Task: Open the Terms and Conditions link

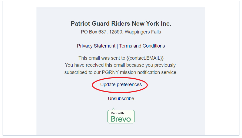Action: [x=142, y=46]
